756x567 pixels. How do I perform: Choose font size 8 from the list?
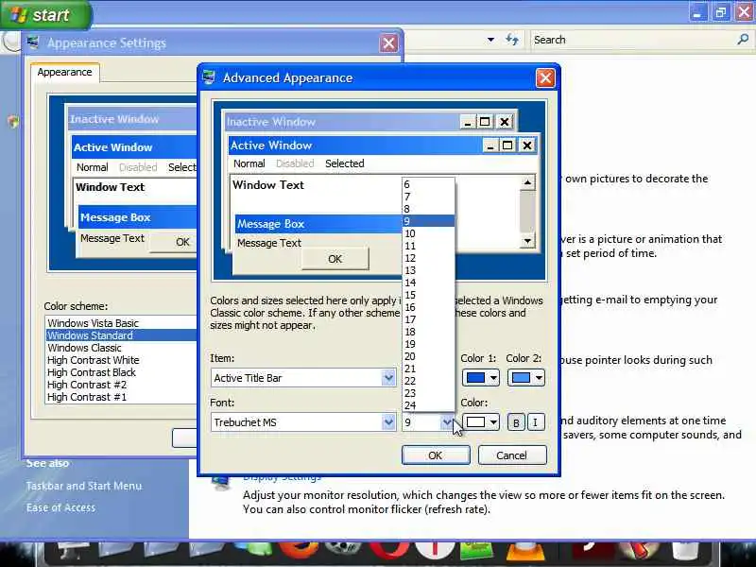428,209
